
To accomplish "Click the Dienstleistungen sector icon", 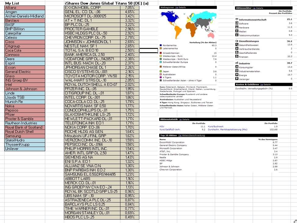I will 237,41.
